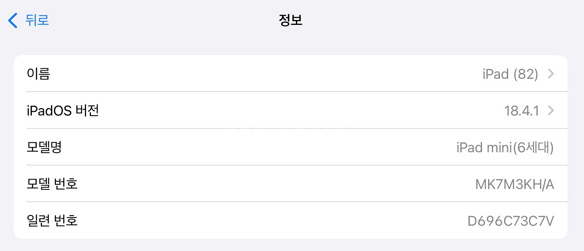
Task: Click the 모델명 label
Action: pos(44,147)
